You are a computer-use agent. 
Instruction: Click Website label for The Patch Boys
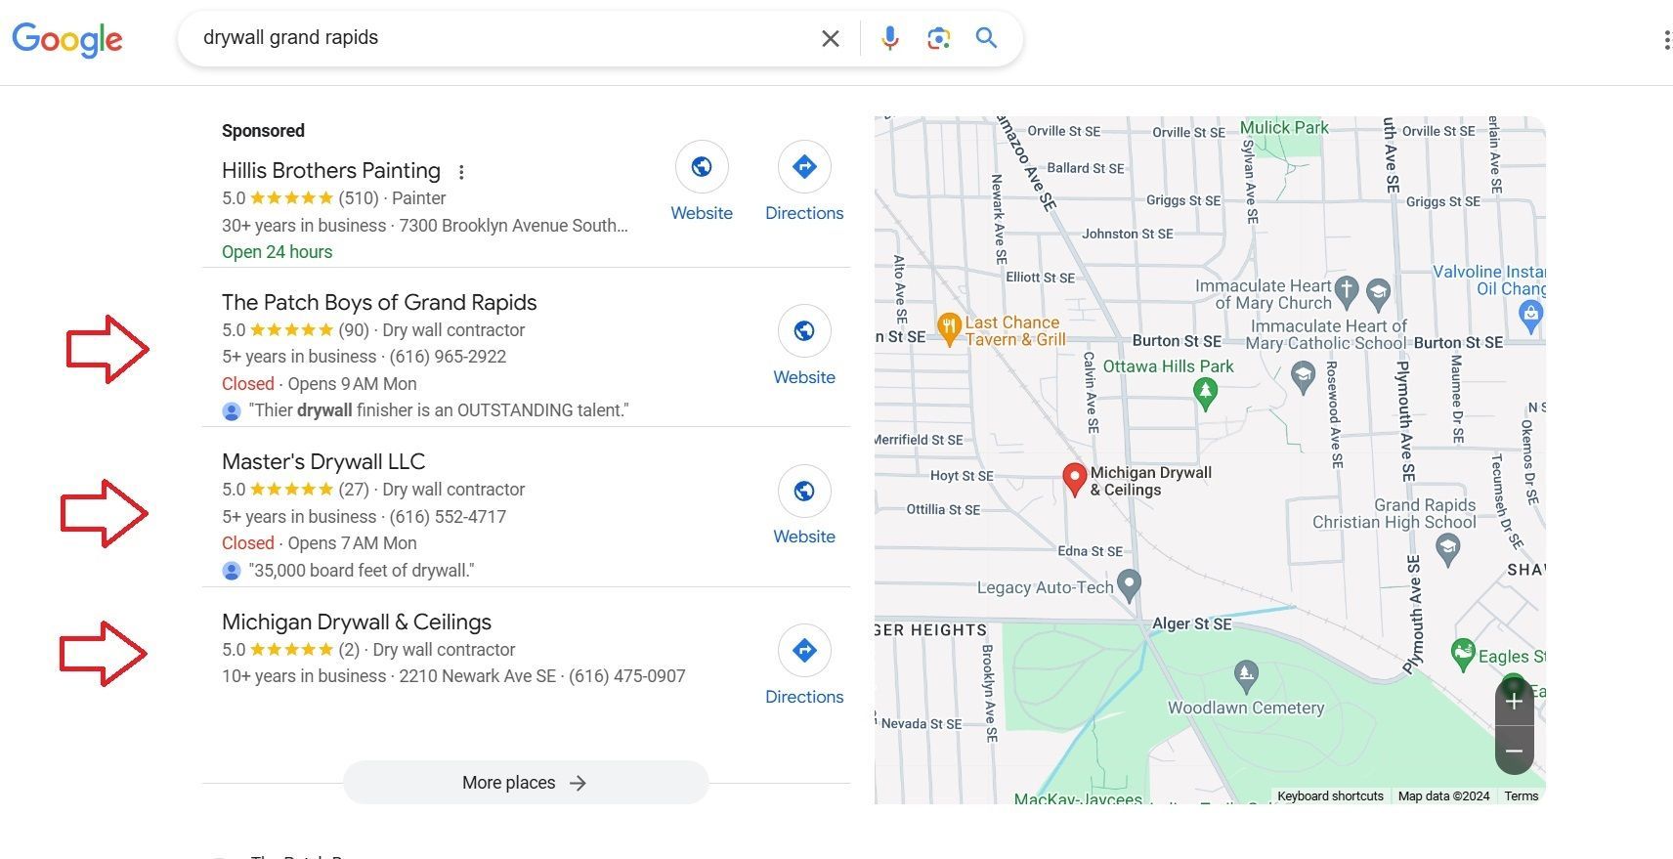tap(804, 377)
